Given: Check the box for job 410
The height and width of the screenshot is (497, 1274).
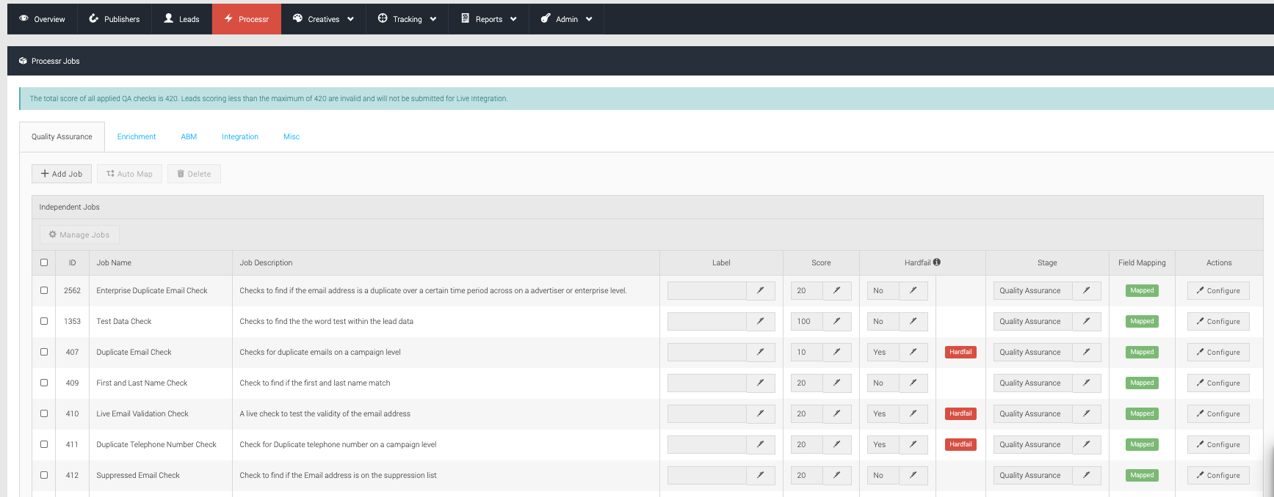Looking at the screenshot, I should click(x=44, y=413).
